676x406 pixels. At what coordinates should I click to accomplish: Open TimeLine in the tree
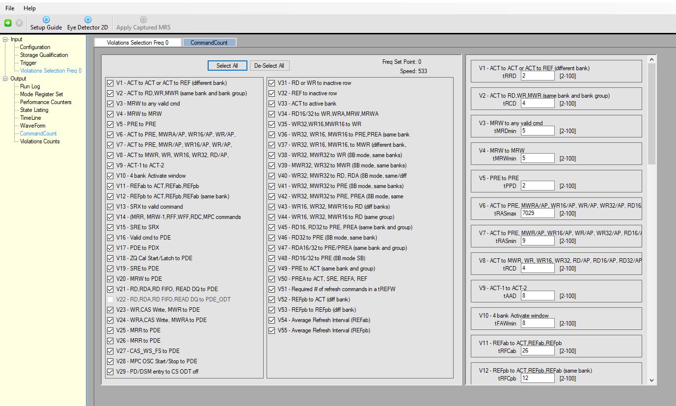pos(30,118)
